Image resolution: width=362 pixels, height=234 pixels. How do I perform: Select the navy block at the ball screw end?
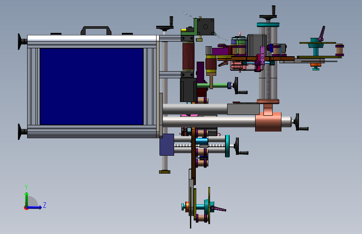point(167,144)
